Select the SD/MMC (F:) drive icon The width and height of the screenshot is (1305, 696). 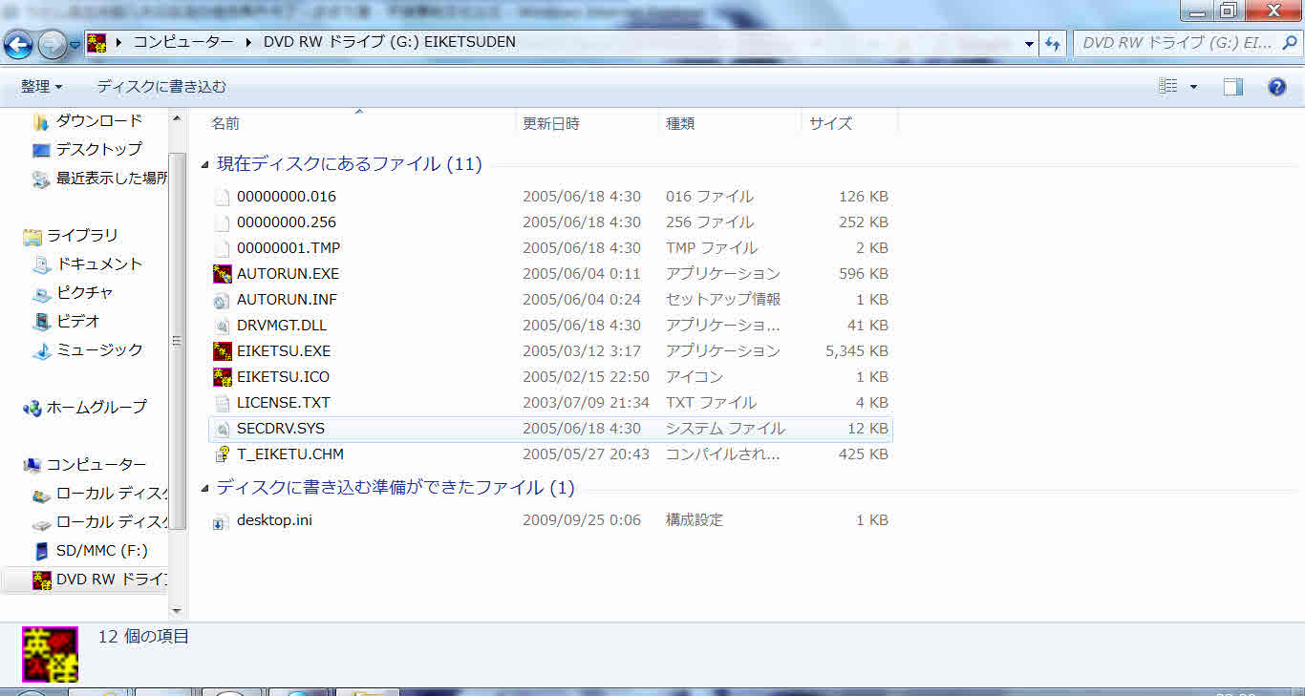click(41, 551)
